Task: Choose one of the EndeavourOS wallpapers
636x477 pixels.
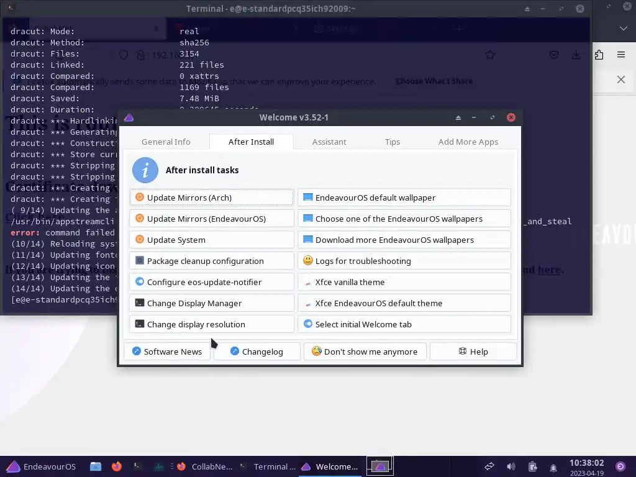Action: click(404, 219)
